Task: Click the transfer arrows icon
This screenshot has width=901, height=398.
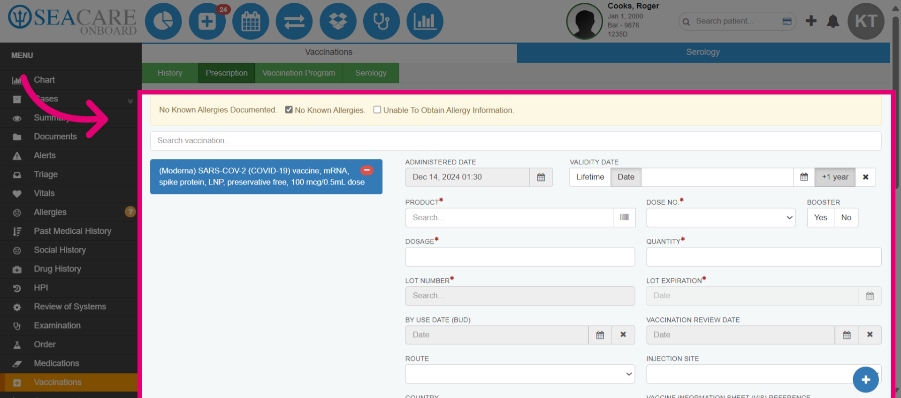Action: point(294,21)
